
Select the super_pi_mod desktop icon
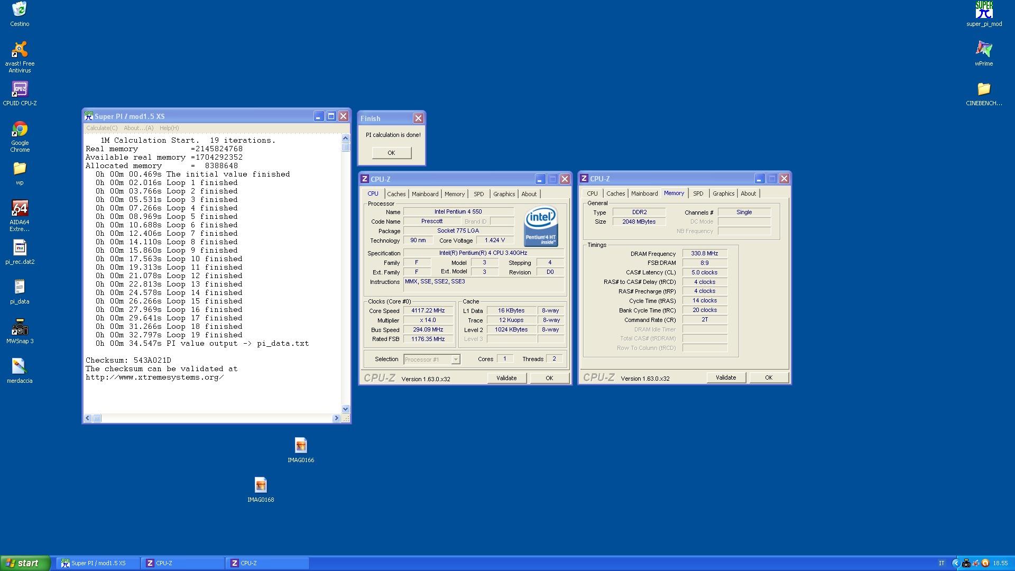(x=984, y=14)
